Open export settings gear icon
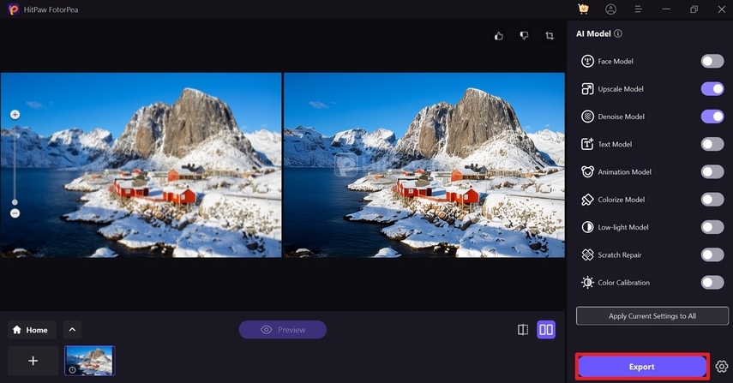The height and width of the screenshot is (383, 733). pos(721,367)
